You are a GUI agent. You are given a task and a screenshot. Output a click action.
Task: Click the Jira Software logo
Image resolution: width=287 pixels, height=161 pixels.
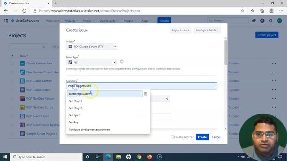click(x=25, y=21)
